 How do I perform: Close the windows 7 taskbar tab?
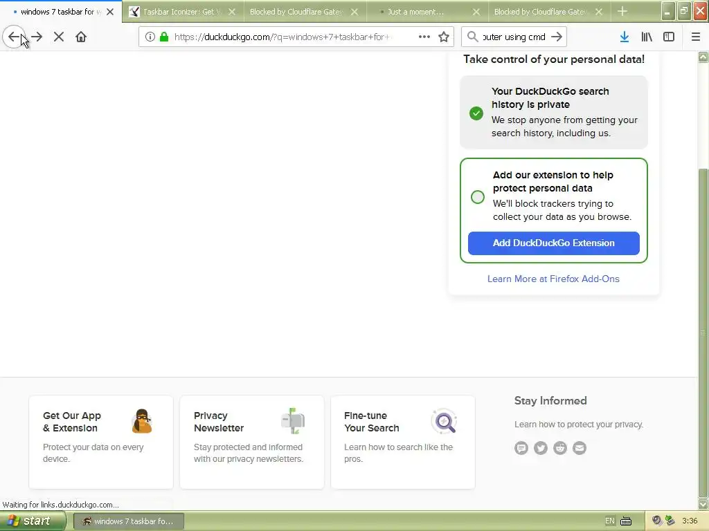point(110,12)
